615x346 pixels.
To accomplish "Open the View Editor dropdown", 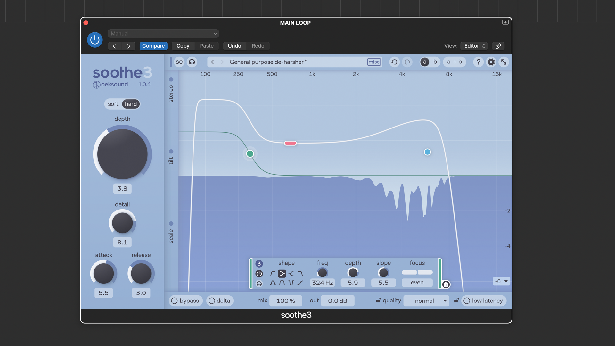I will click(x=474, y=46).
